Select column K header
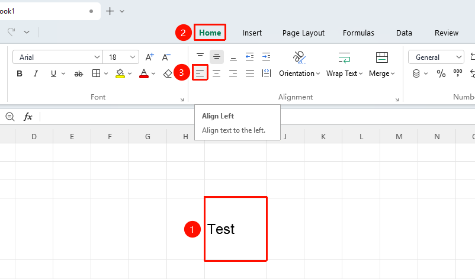The image size is (475, 279). point(323,137)
